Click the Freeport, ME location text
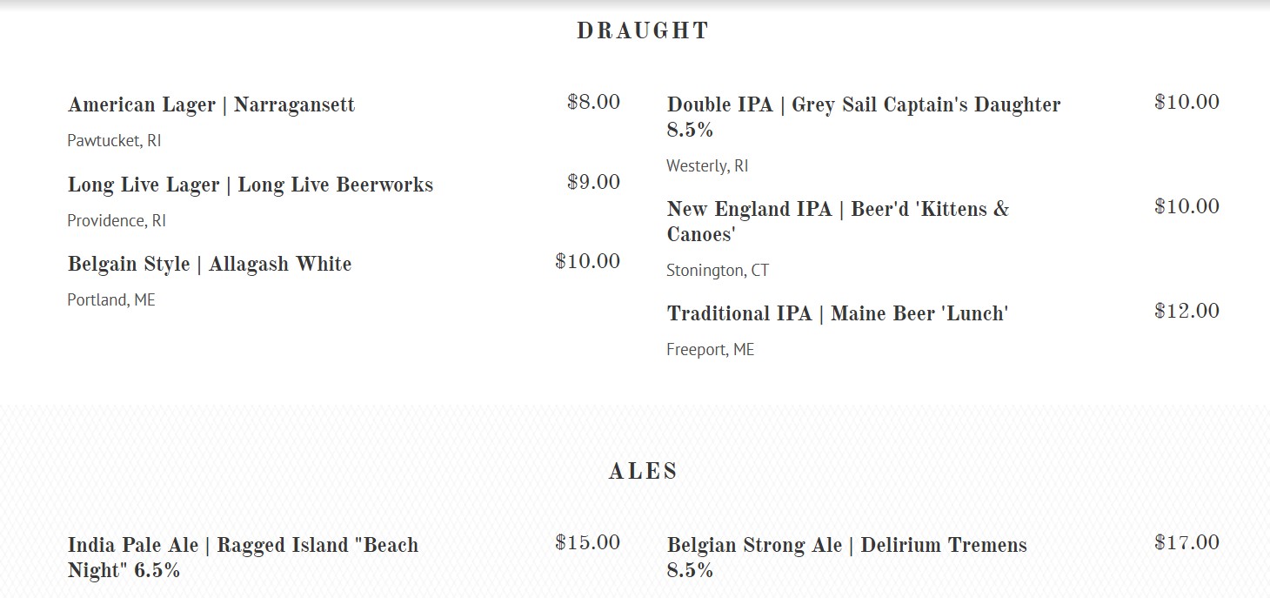Screen dimensions: 1270x598 710,350
